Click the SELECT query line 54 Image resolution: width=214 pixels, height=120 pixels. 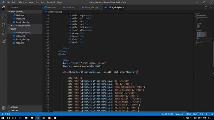click(84, 63)
